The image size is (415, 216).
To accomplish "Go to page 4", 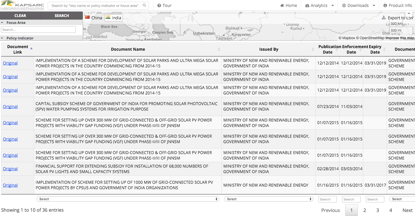I will (390, 210).
